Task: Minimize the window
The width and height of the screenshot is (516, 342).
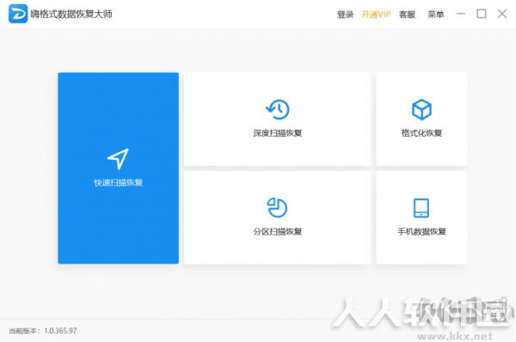Action: click(461, 14)
